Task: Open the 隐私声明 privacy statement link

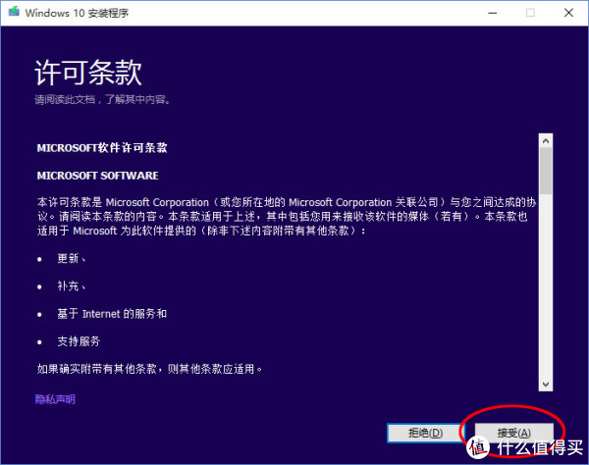Action: click(55, 399)
